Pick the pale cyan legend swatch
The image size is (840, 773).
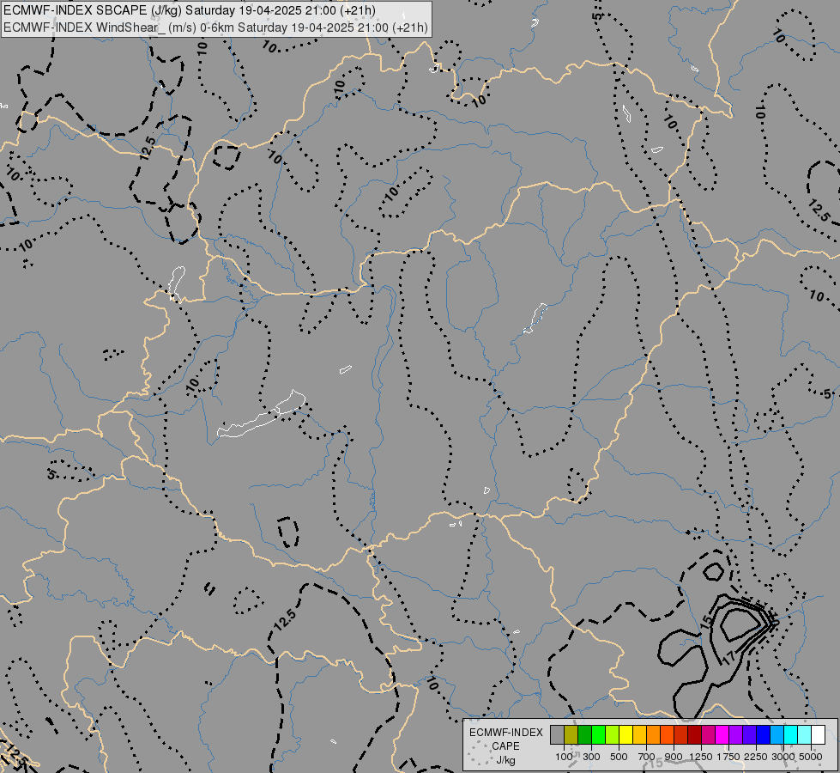(x=805, y=735)
